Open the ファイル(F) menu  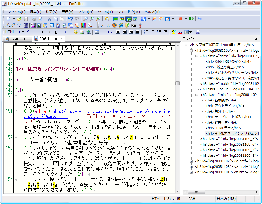click(x=16, y=12)
